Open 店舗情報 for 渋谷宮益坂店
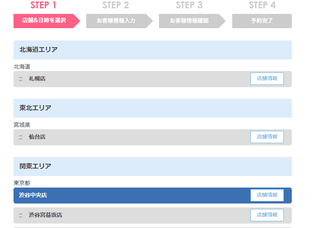Image resolution: width=322 pixels, height=228 pixels. (267, 215)
